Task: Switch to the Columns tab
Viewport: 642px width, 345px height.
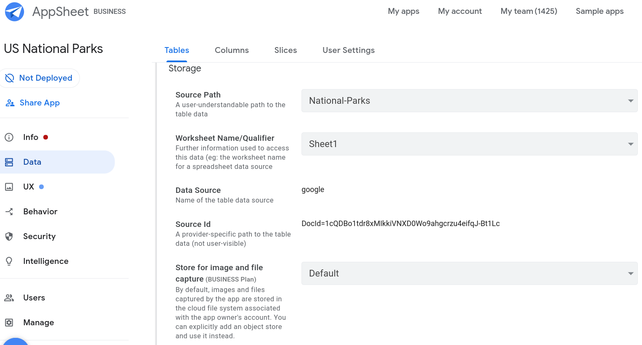Action: (x=232, y=50)
